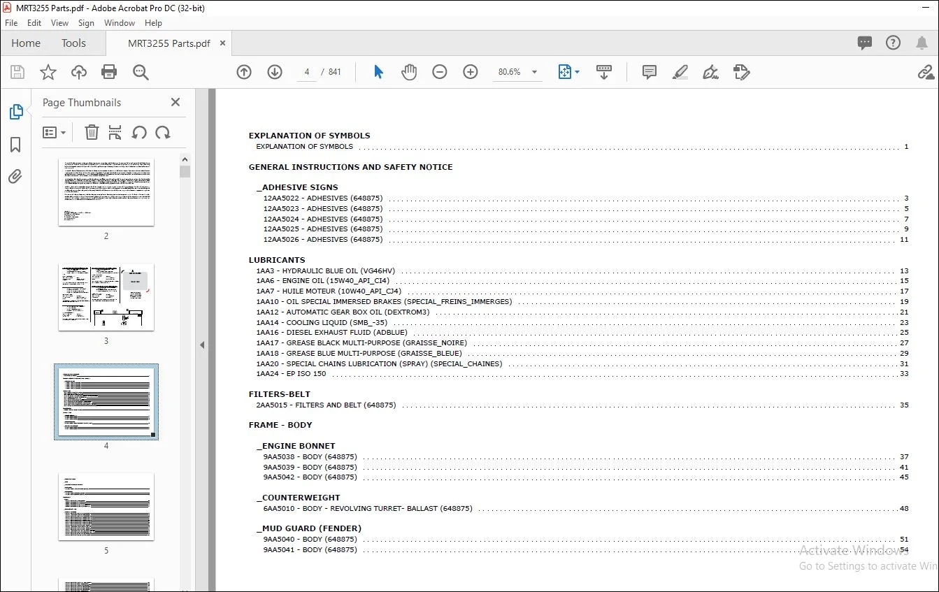
Task: Open the notifications bell
Action: (x=922, y=43)
